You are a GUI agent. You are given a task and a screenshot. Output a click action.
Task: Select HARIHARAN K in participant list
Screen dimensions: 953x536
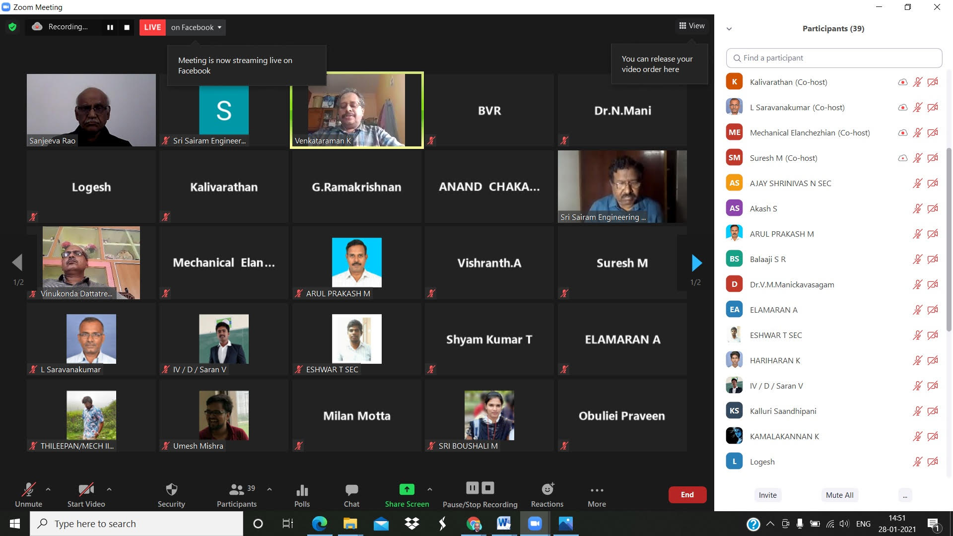[x=834, y=361]
